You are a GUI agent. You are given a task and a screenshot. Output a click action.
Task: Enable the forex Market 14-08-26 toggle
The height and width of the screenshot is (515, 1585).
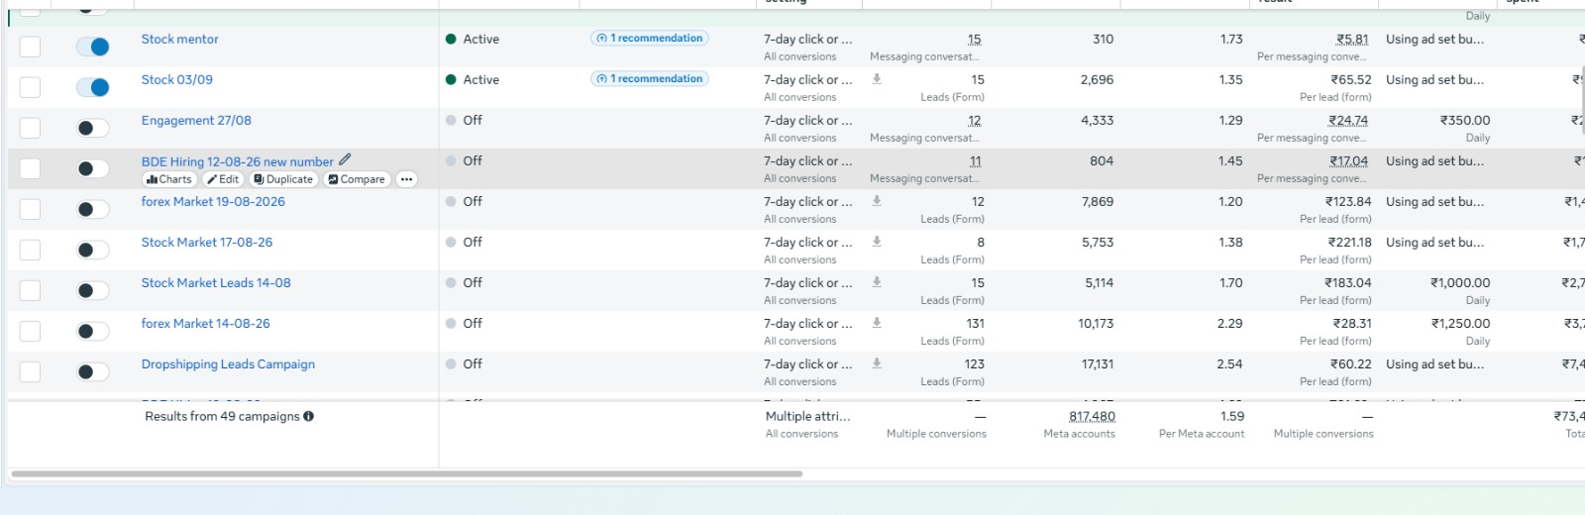[93, 331]
